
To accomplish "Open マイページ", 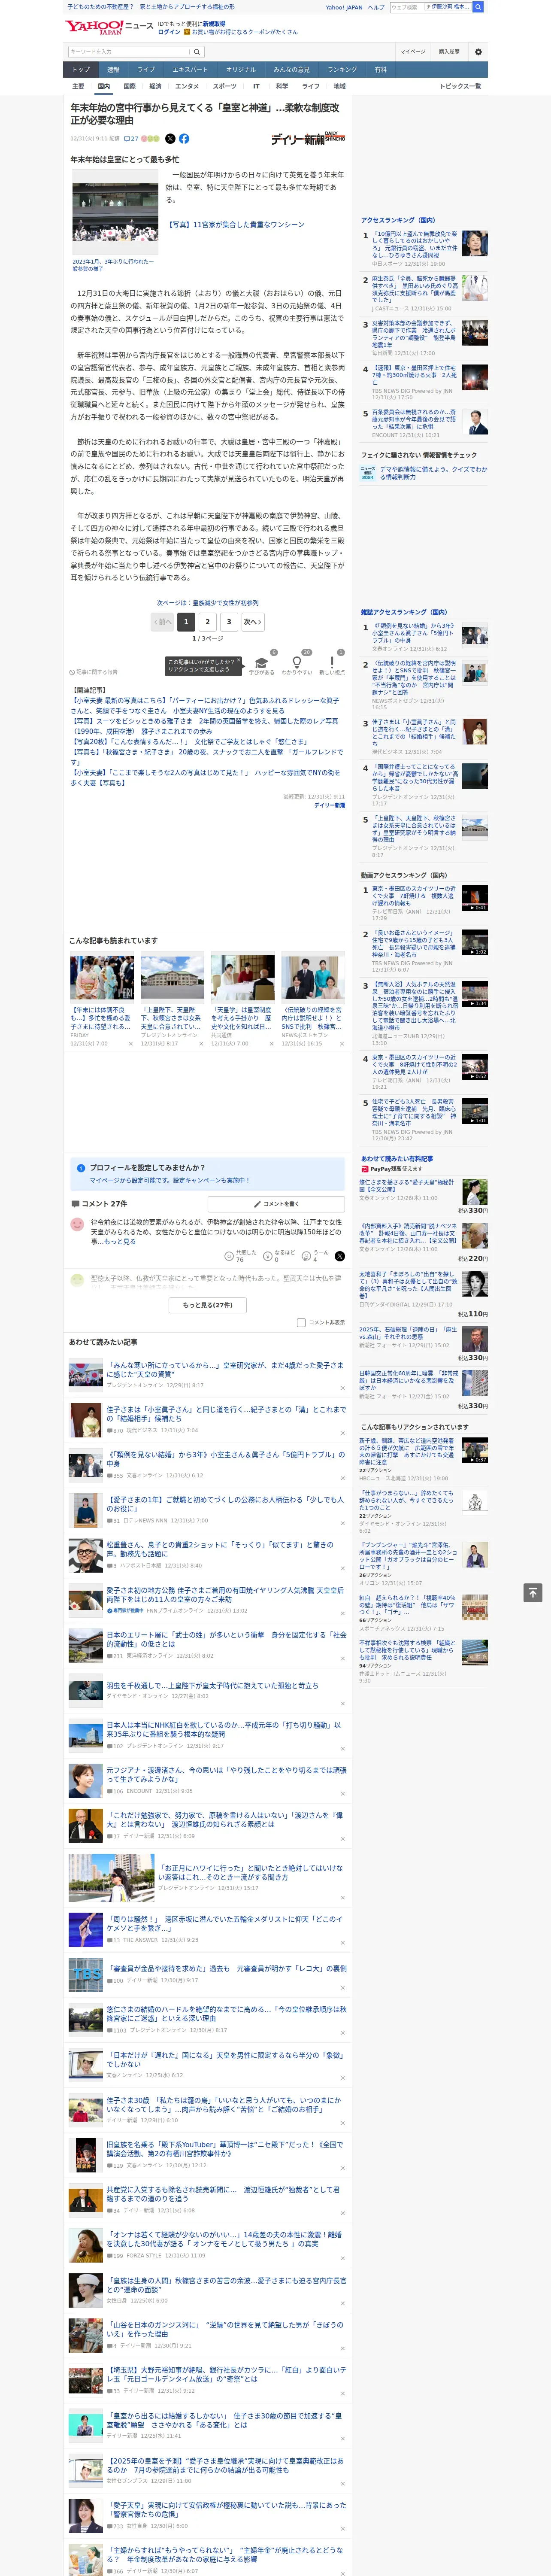I will coord(412,52).
